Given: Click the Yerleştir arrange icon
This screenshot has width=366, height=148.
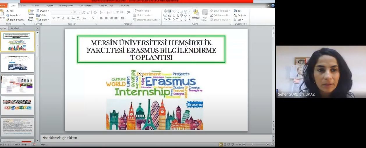Looking at the screenshot, I should click(x=196, y=12).
